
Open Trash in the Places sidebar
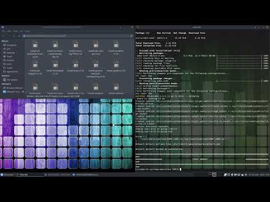coord(8,56)
